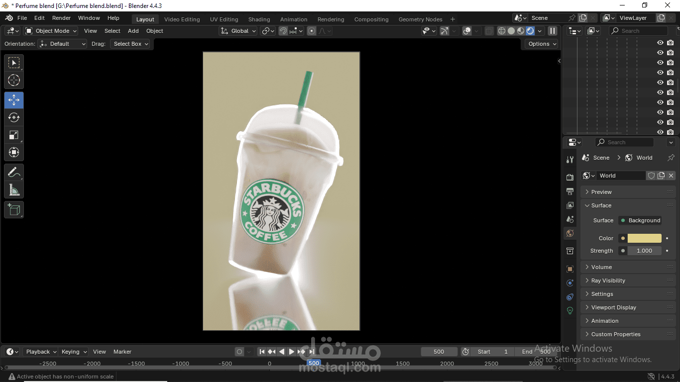Toggle visibility eye of top outliner item

coord(660,43)
